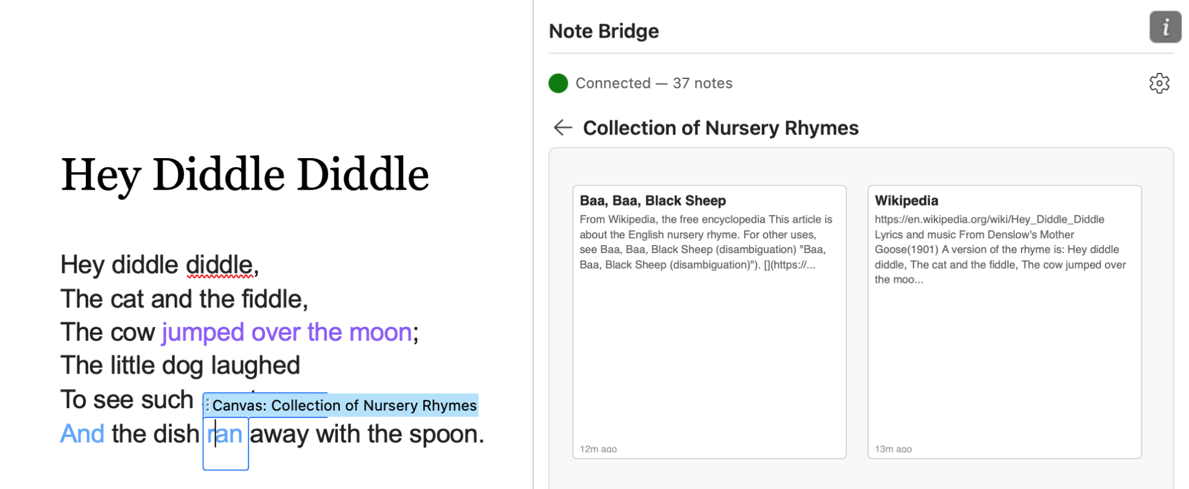Click 'Connected — 37 notes' status text
1189x489 pixels.
[654, 83]
